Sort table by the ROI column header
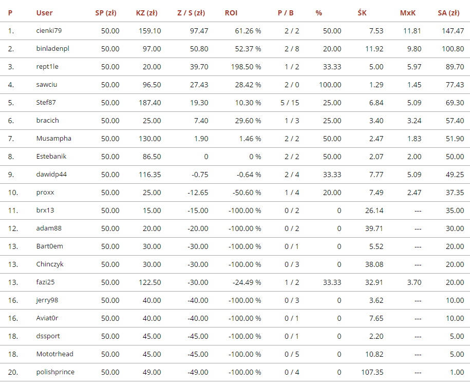The height and width of the screenshot is (385, 470). coord(231,13)
